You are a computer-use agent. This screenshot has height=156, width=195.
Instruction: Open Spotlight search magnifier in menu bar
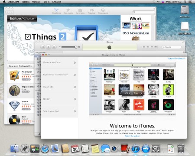coord(185,2)
